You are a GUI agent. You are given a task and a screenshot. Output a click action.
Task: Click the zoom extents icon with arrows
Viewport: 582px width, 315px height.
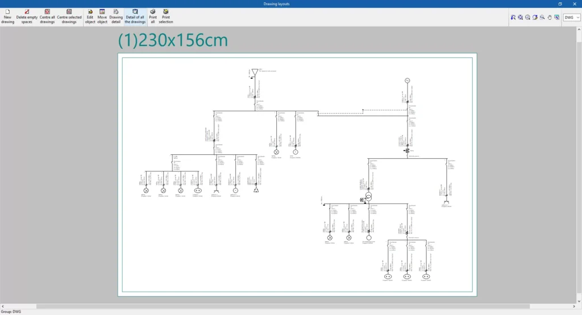point(521,18)
